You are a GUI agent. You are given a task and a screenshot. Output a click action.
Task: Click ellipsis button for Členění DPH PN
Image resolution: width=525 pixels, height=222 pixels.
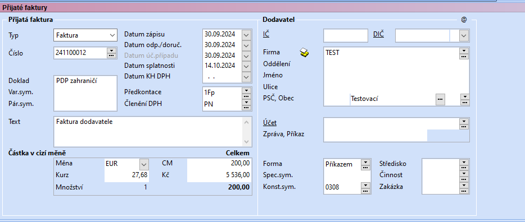click(x=246, y=108)
